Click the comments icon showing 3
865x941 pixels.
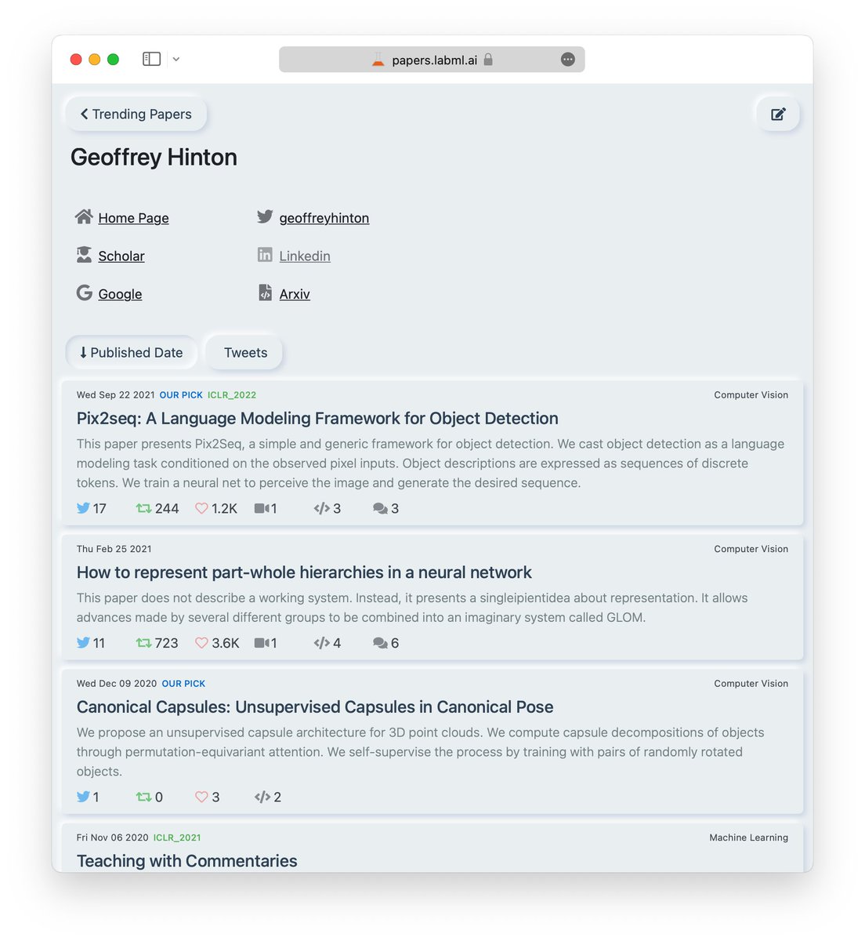(380, 508)
